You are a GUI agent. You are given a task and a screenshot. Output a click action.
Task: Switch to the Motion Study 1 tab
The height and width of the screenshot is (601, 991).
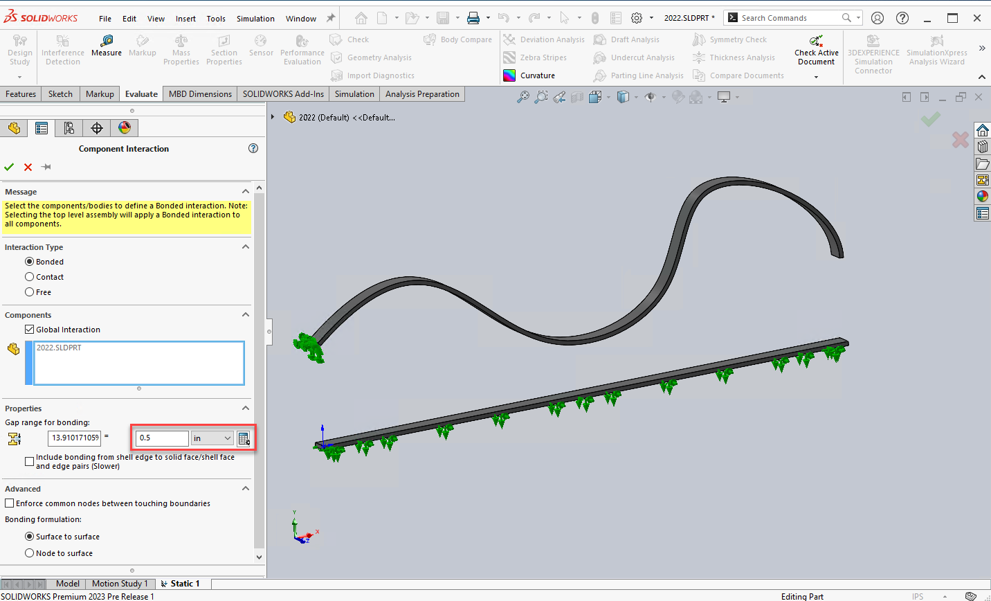pos(119,583)
